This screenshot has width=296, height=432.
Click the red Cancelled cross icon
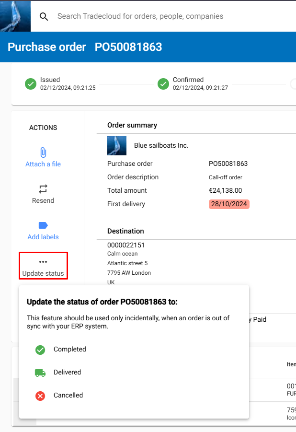[40, 396]
